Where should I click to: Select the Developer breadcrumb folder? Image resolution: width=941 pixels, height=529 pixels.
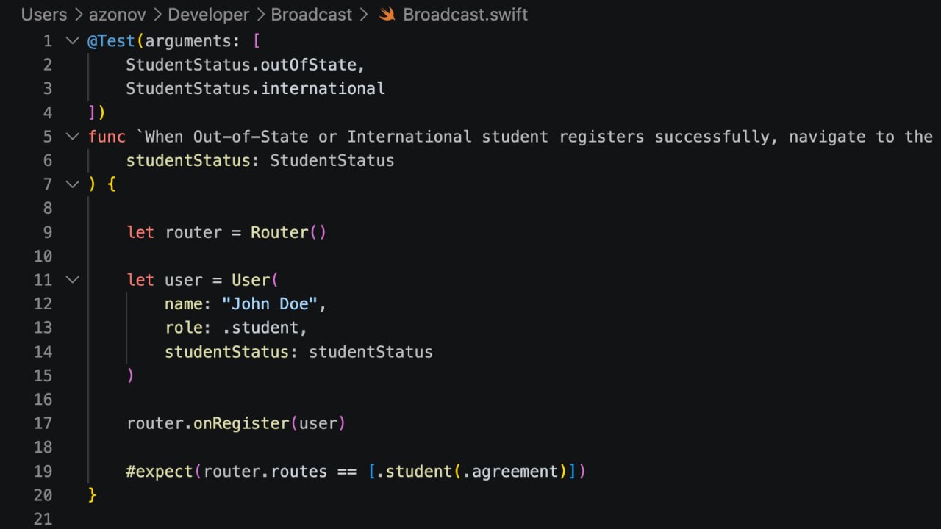(209, 15)
